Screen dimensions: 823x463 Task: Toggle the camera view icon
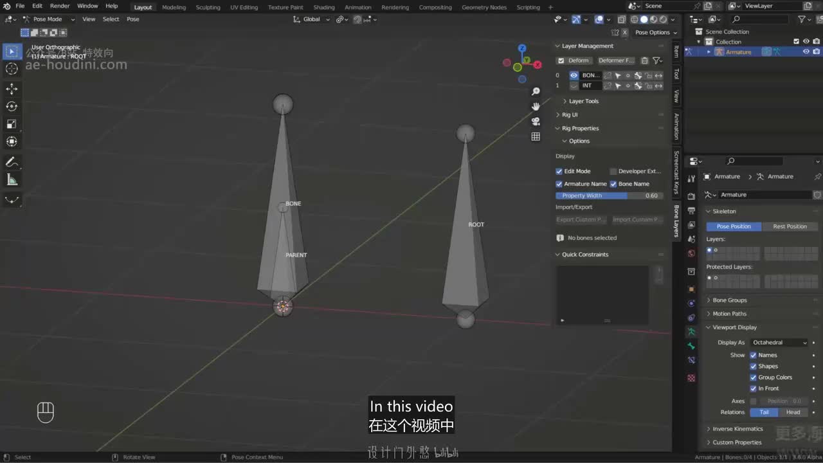click(x=536, y=122)
